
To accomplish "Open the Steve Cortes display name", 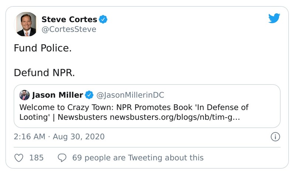I will pyautogui.click(x=69, y=20).
